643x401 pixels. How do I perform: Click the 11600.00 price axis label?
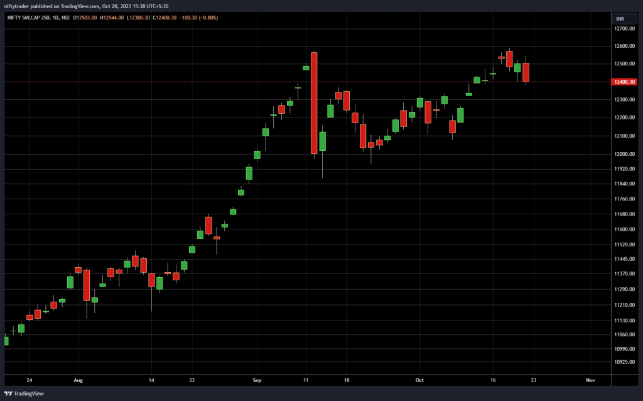pos(625,229)
